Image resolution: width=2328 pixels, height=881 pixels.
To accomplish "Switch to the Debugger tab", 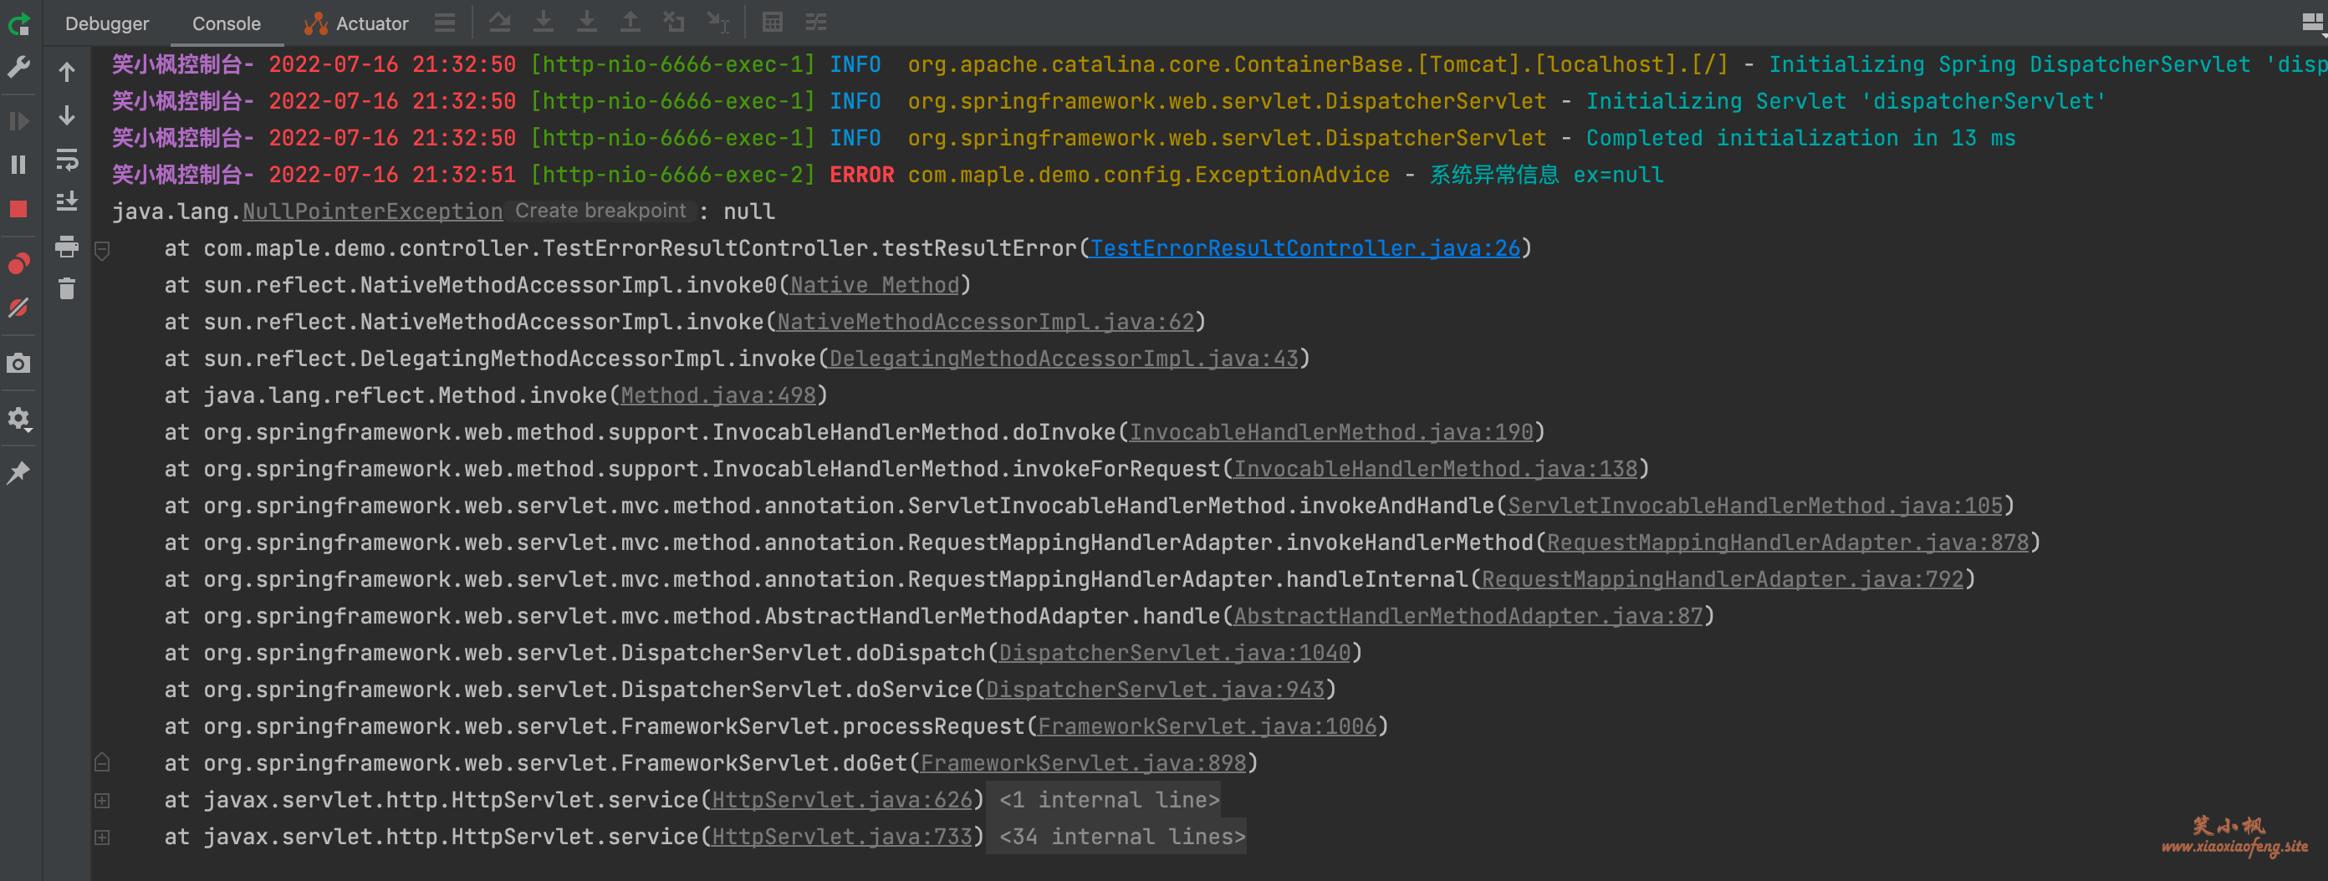I will coord(107,23).
